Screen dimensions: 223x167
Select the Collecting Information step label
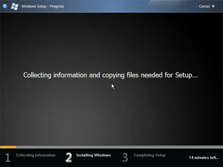click(36, 155)
